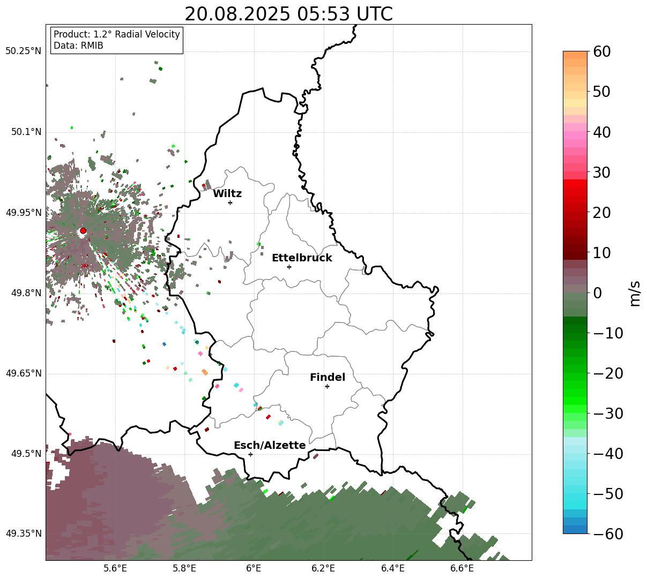Click the 6°E longitude label
This screenshot has height=579, width=647.
click(254, 569)
